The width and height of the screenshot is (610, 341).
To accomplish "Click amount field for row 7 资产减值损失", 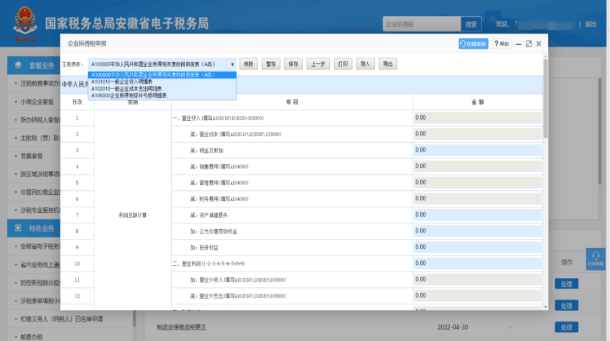I will pyautogui.click(x=477, y=215).
